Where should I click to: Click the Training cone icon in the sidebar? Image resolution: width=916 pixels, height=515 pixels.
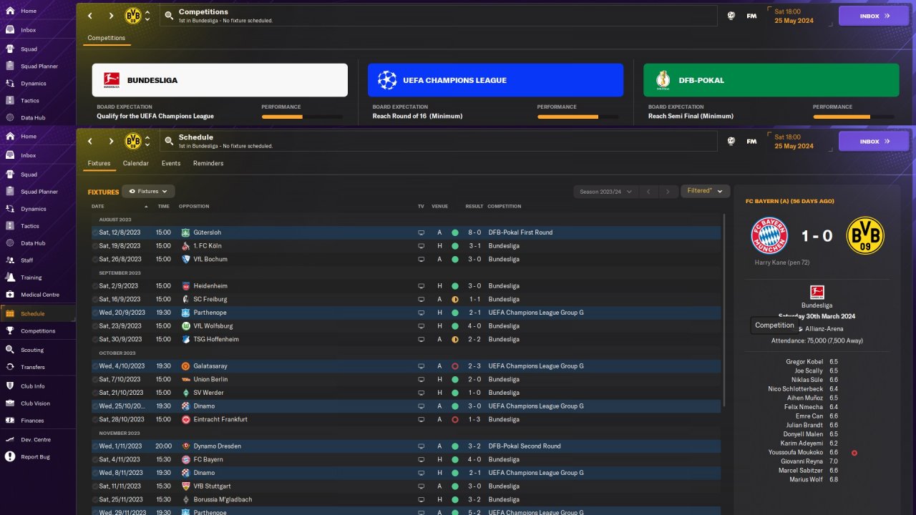[10, 278]
